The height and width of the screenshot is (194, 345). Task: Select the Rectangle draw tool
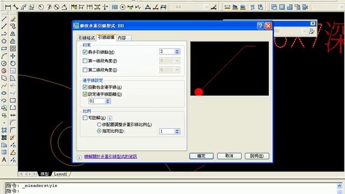click(x=4, y=48)
